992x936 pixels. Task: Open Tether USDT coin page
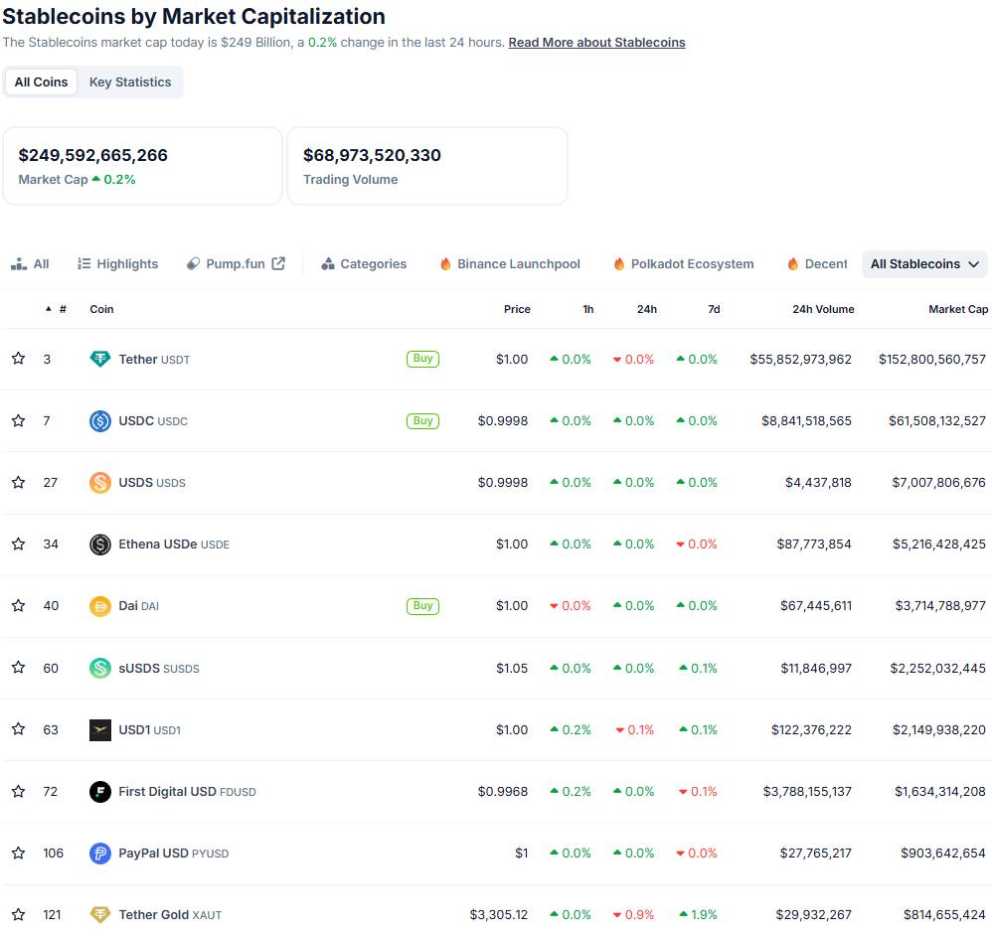click(154, 360)
